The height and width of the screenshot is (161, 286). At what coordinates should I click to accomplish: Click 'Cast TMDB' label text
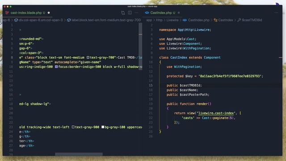pyautogui.click(x=126, y=58)
